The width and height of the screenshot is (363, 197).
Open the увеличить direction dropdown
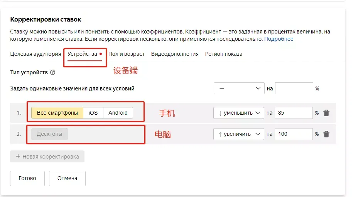(x=239, y=134)
